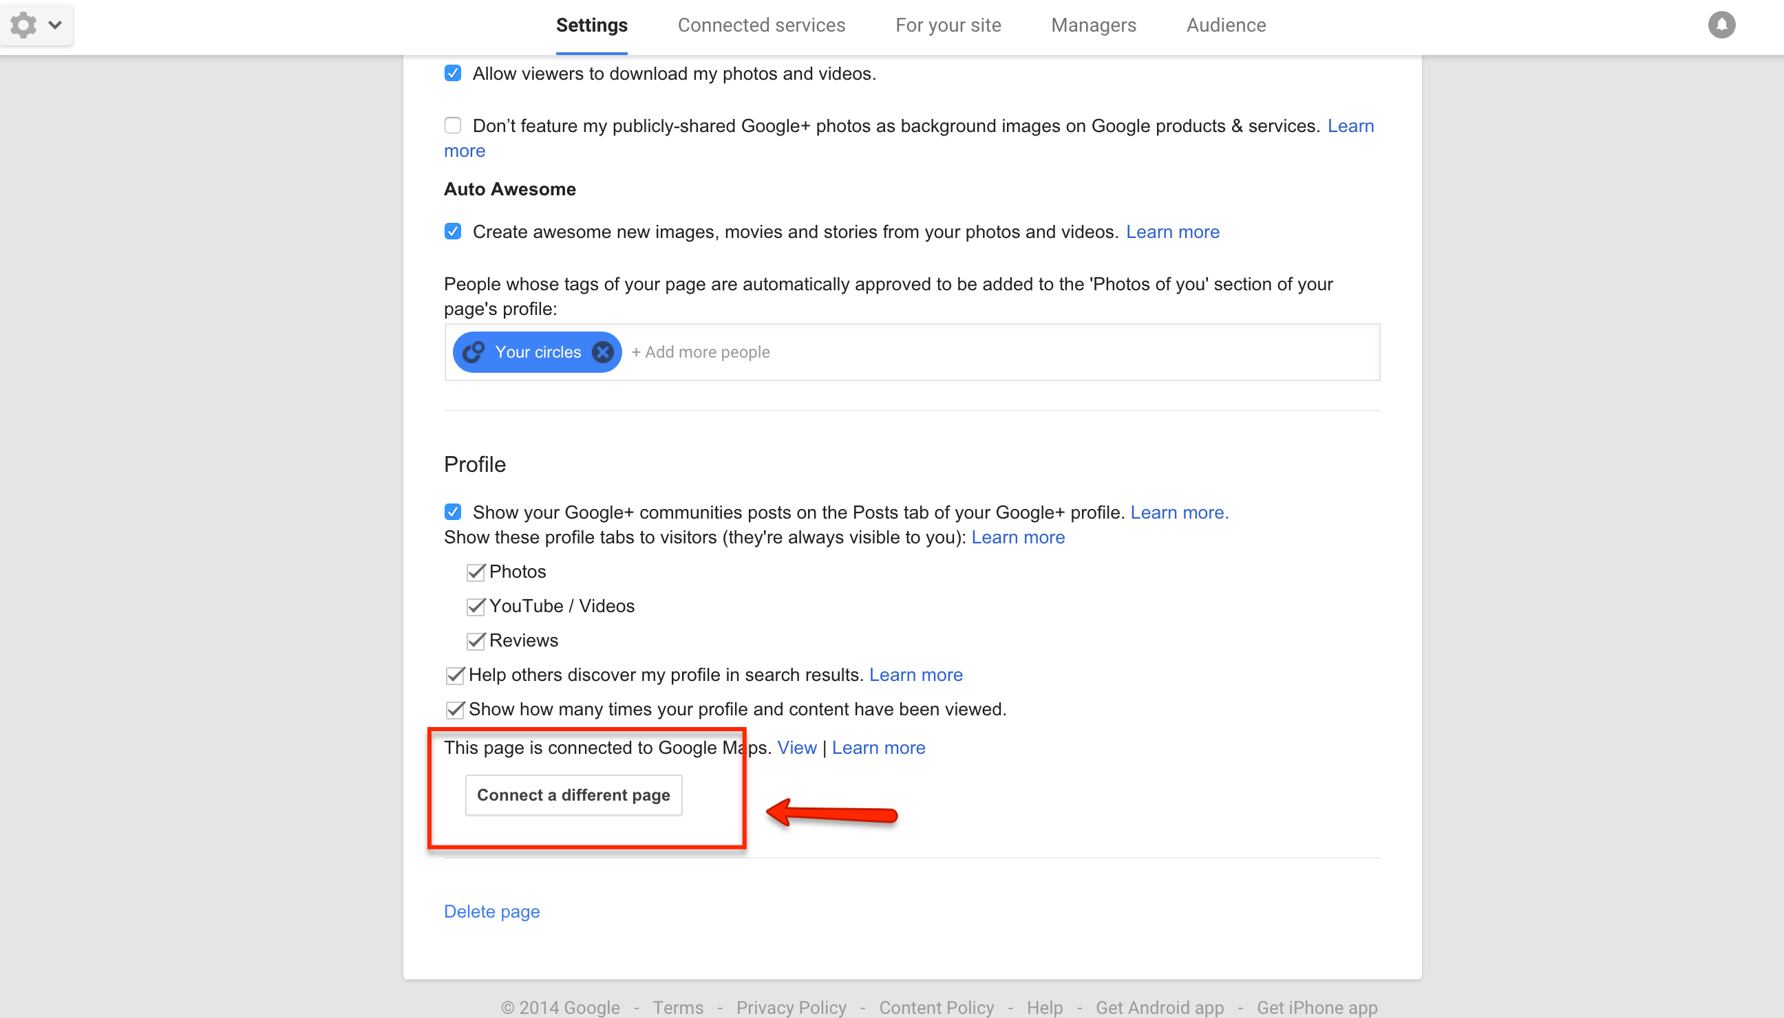Open the notifications bell icon

[x=1721, y=25]
